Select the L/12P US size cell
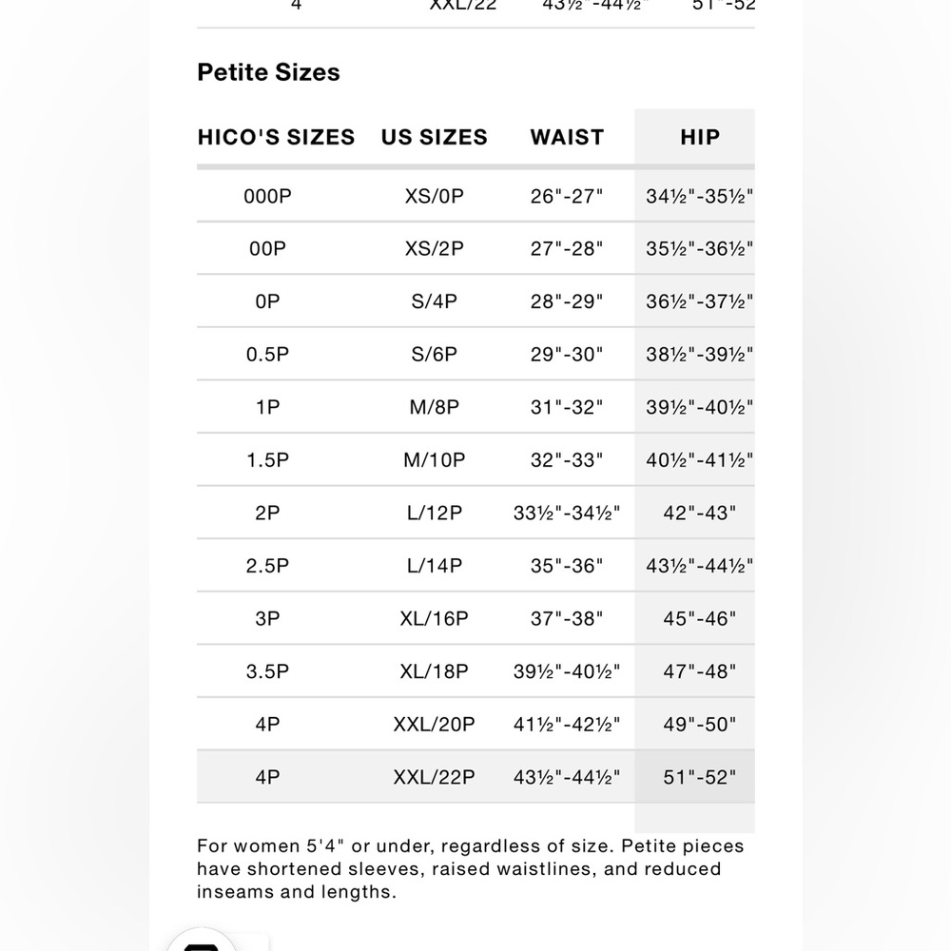Viewport: 951px width, 951px height. (x=435, y=513)
